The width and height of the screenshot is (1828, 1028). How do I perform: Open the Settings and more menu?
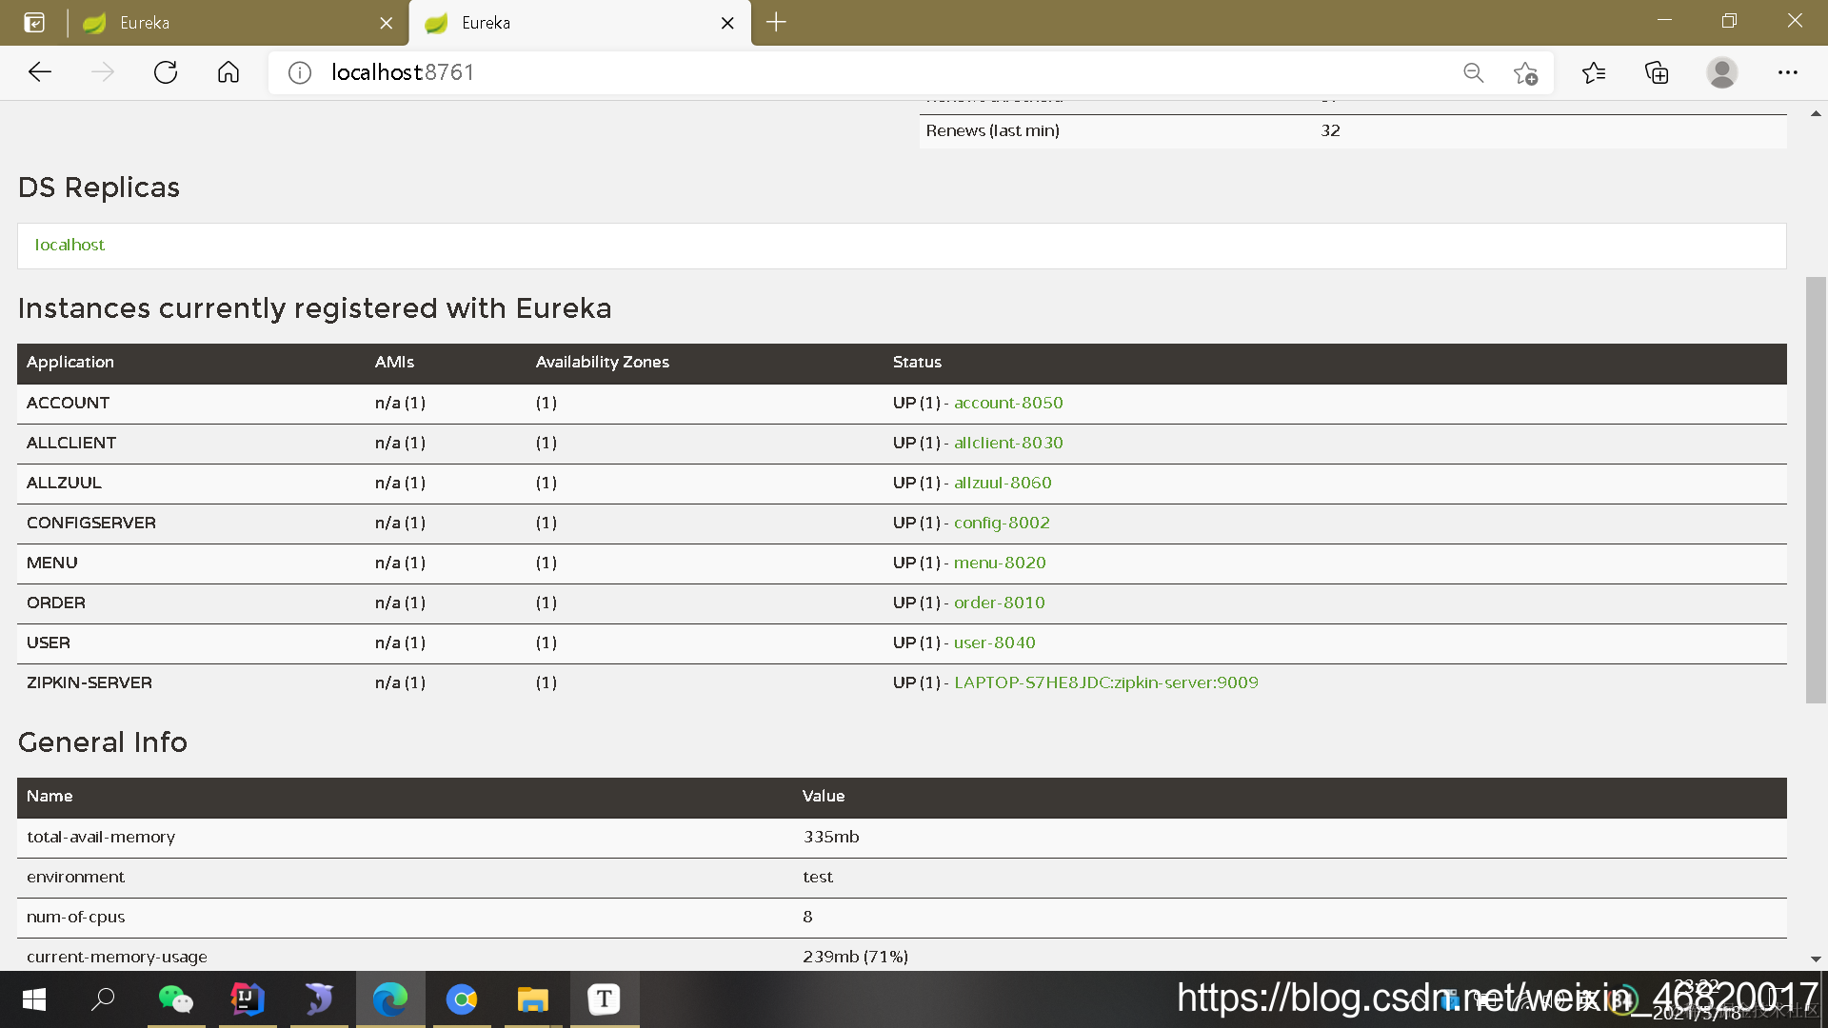[1787, 72]
